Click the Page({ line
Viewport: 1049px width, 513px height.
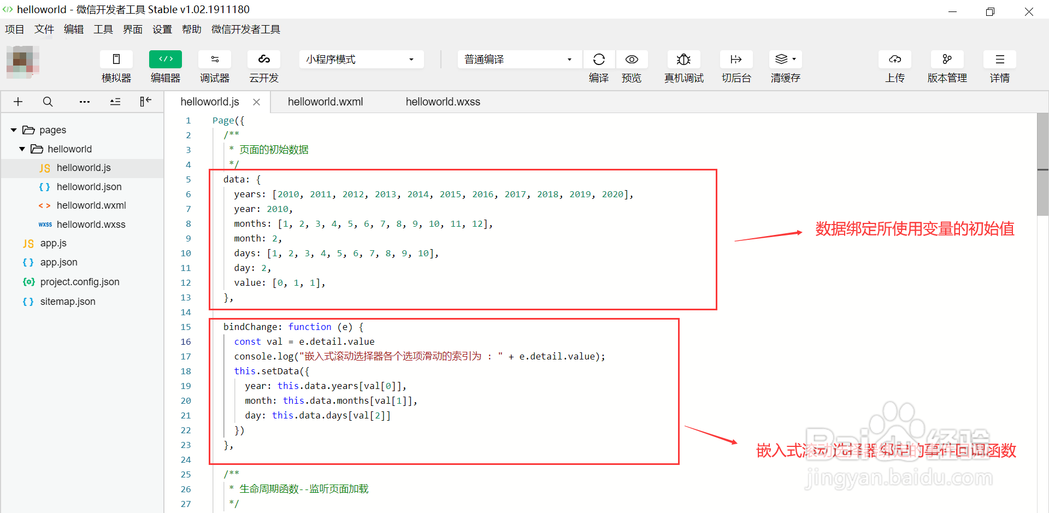click(228, 120)
